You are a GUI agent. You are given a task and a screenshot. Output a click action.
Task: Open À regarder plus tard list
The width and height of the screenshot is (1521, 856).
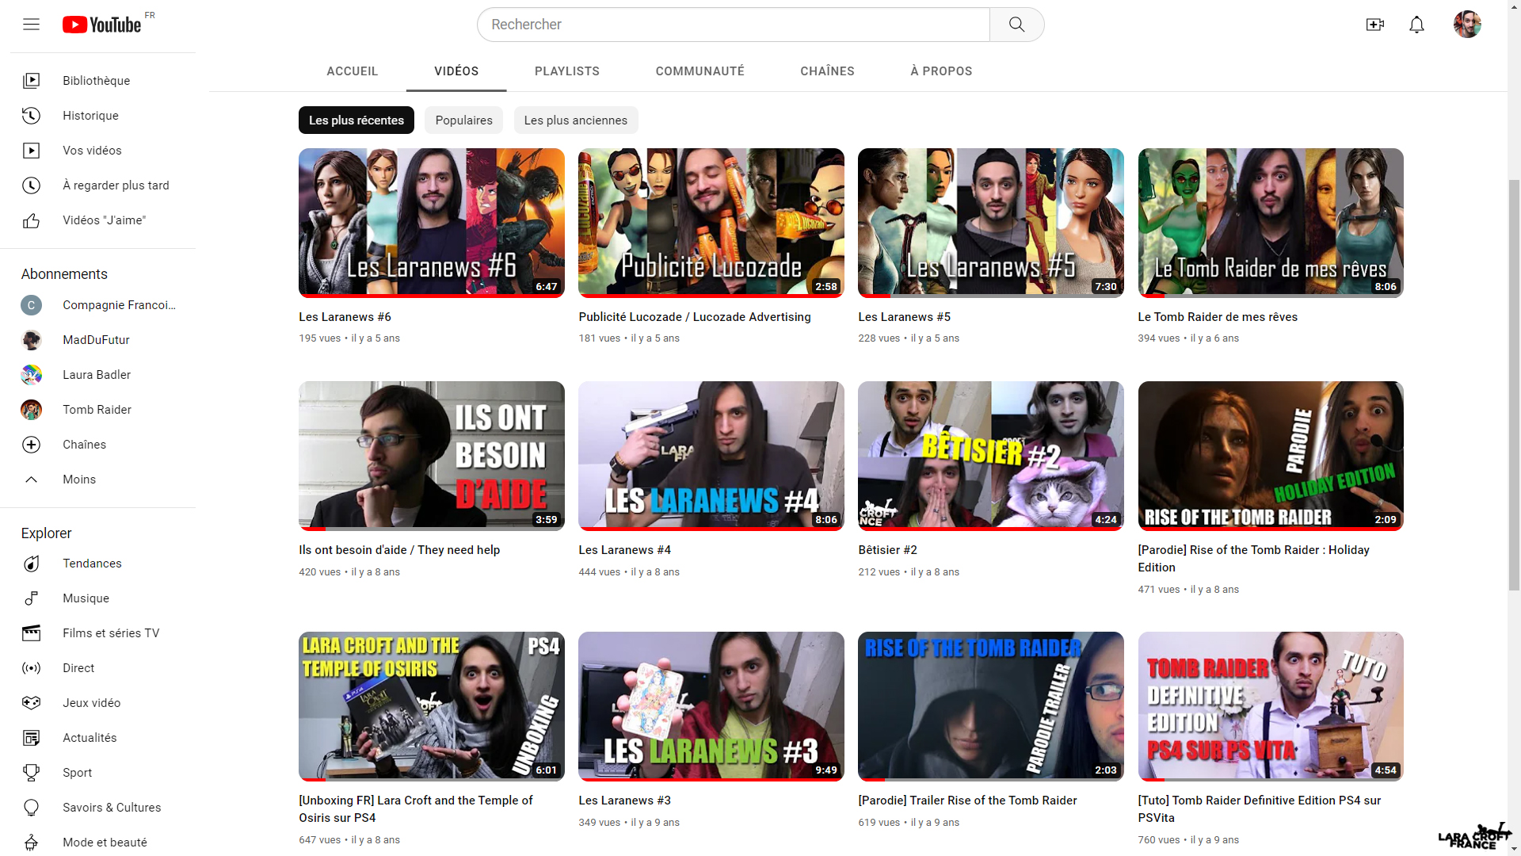116,185
